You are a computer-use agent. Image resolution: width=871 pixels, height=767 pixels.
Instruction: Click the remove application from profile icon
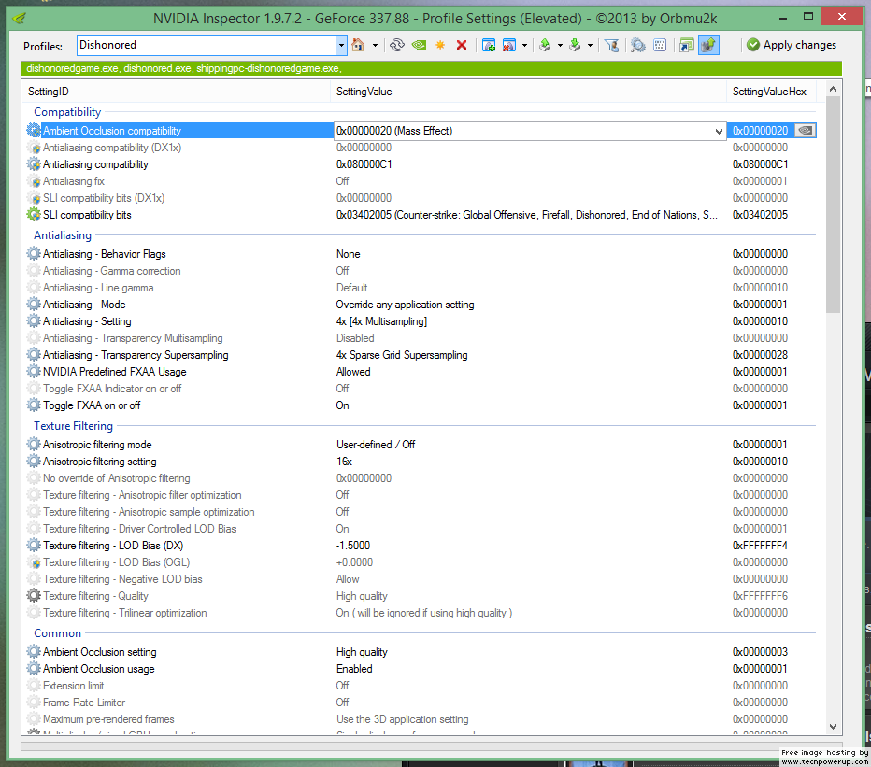(x=508, y=45)
